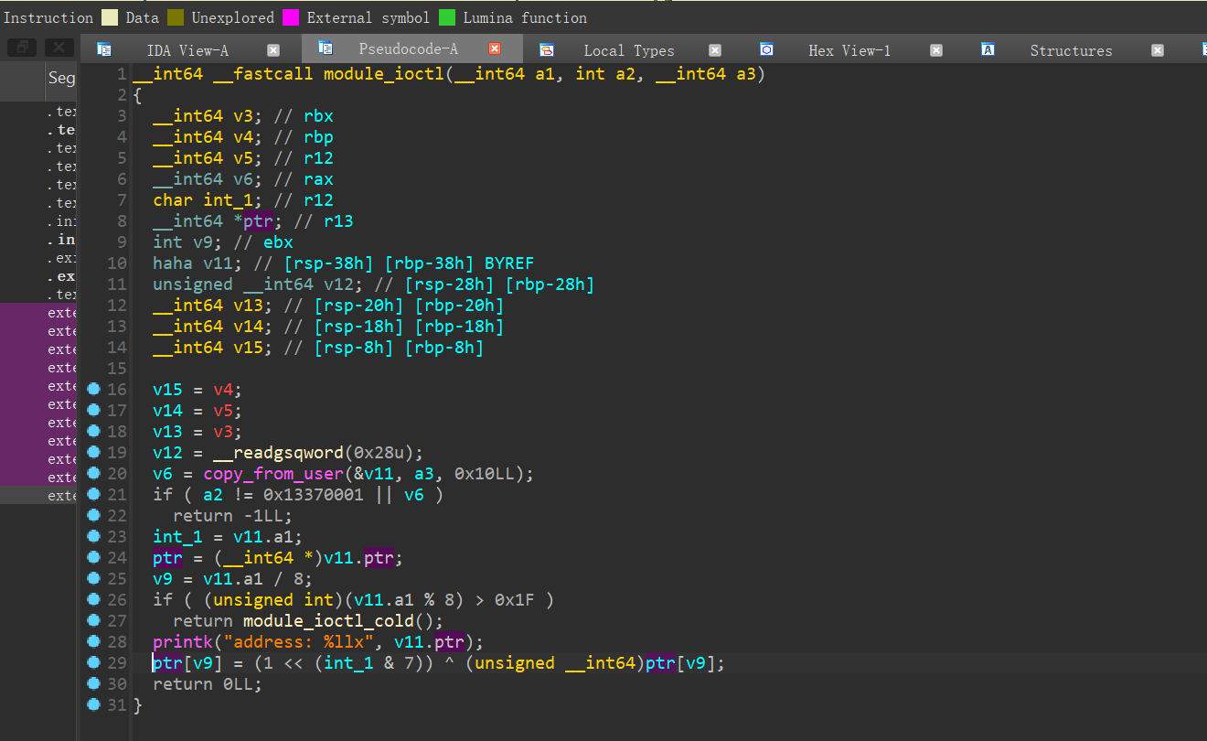
Task: Click the blue dot beside line 28
Action: 93,641
